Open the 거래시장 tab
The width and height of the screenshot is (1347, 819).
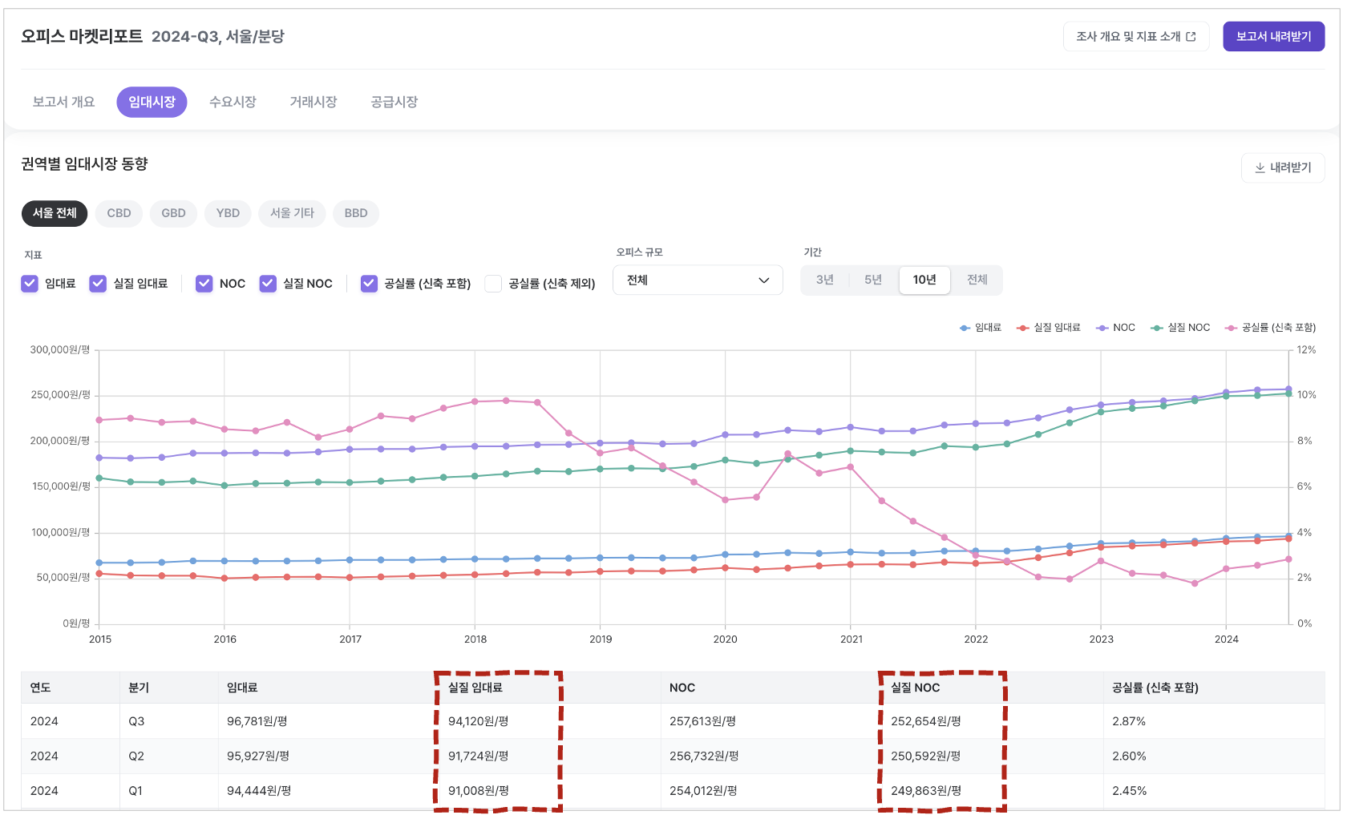click(313, 102)
